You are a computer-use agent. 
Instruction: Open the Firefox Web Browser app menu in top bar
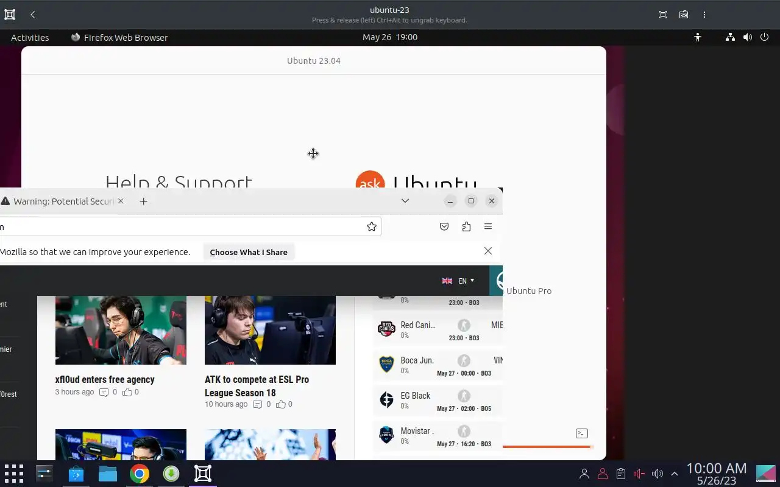point(119,37)
